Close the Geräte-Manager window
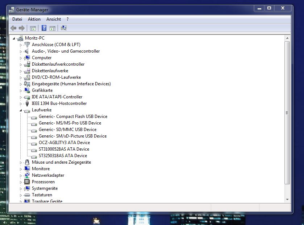Screen dimensions: 304x225 [283, 8]
